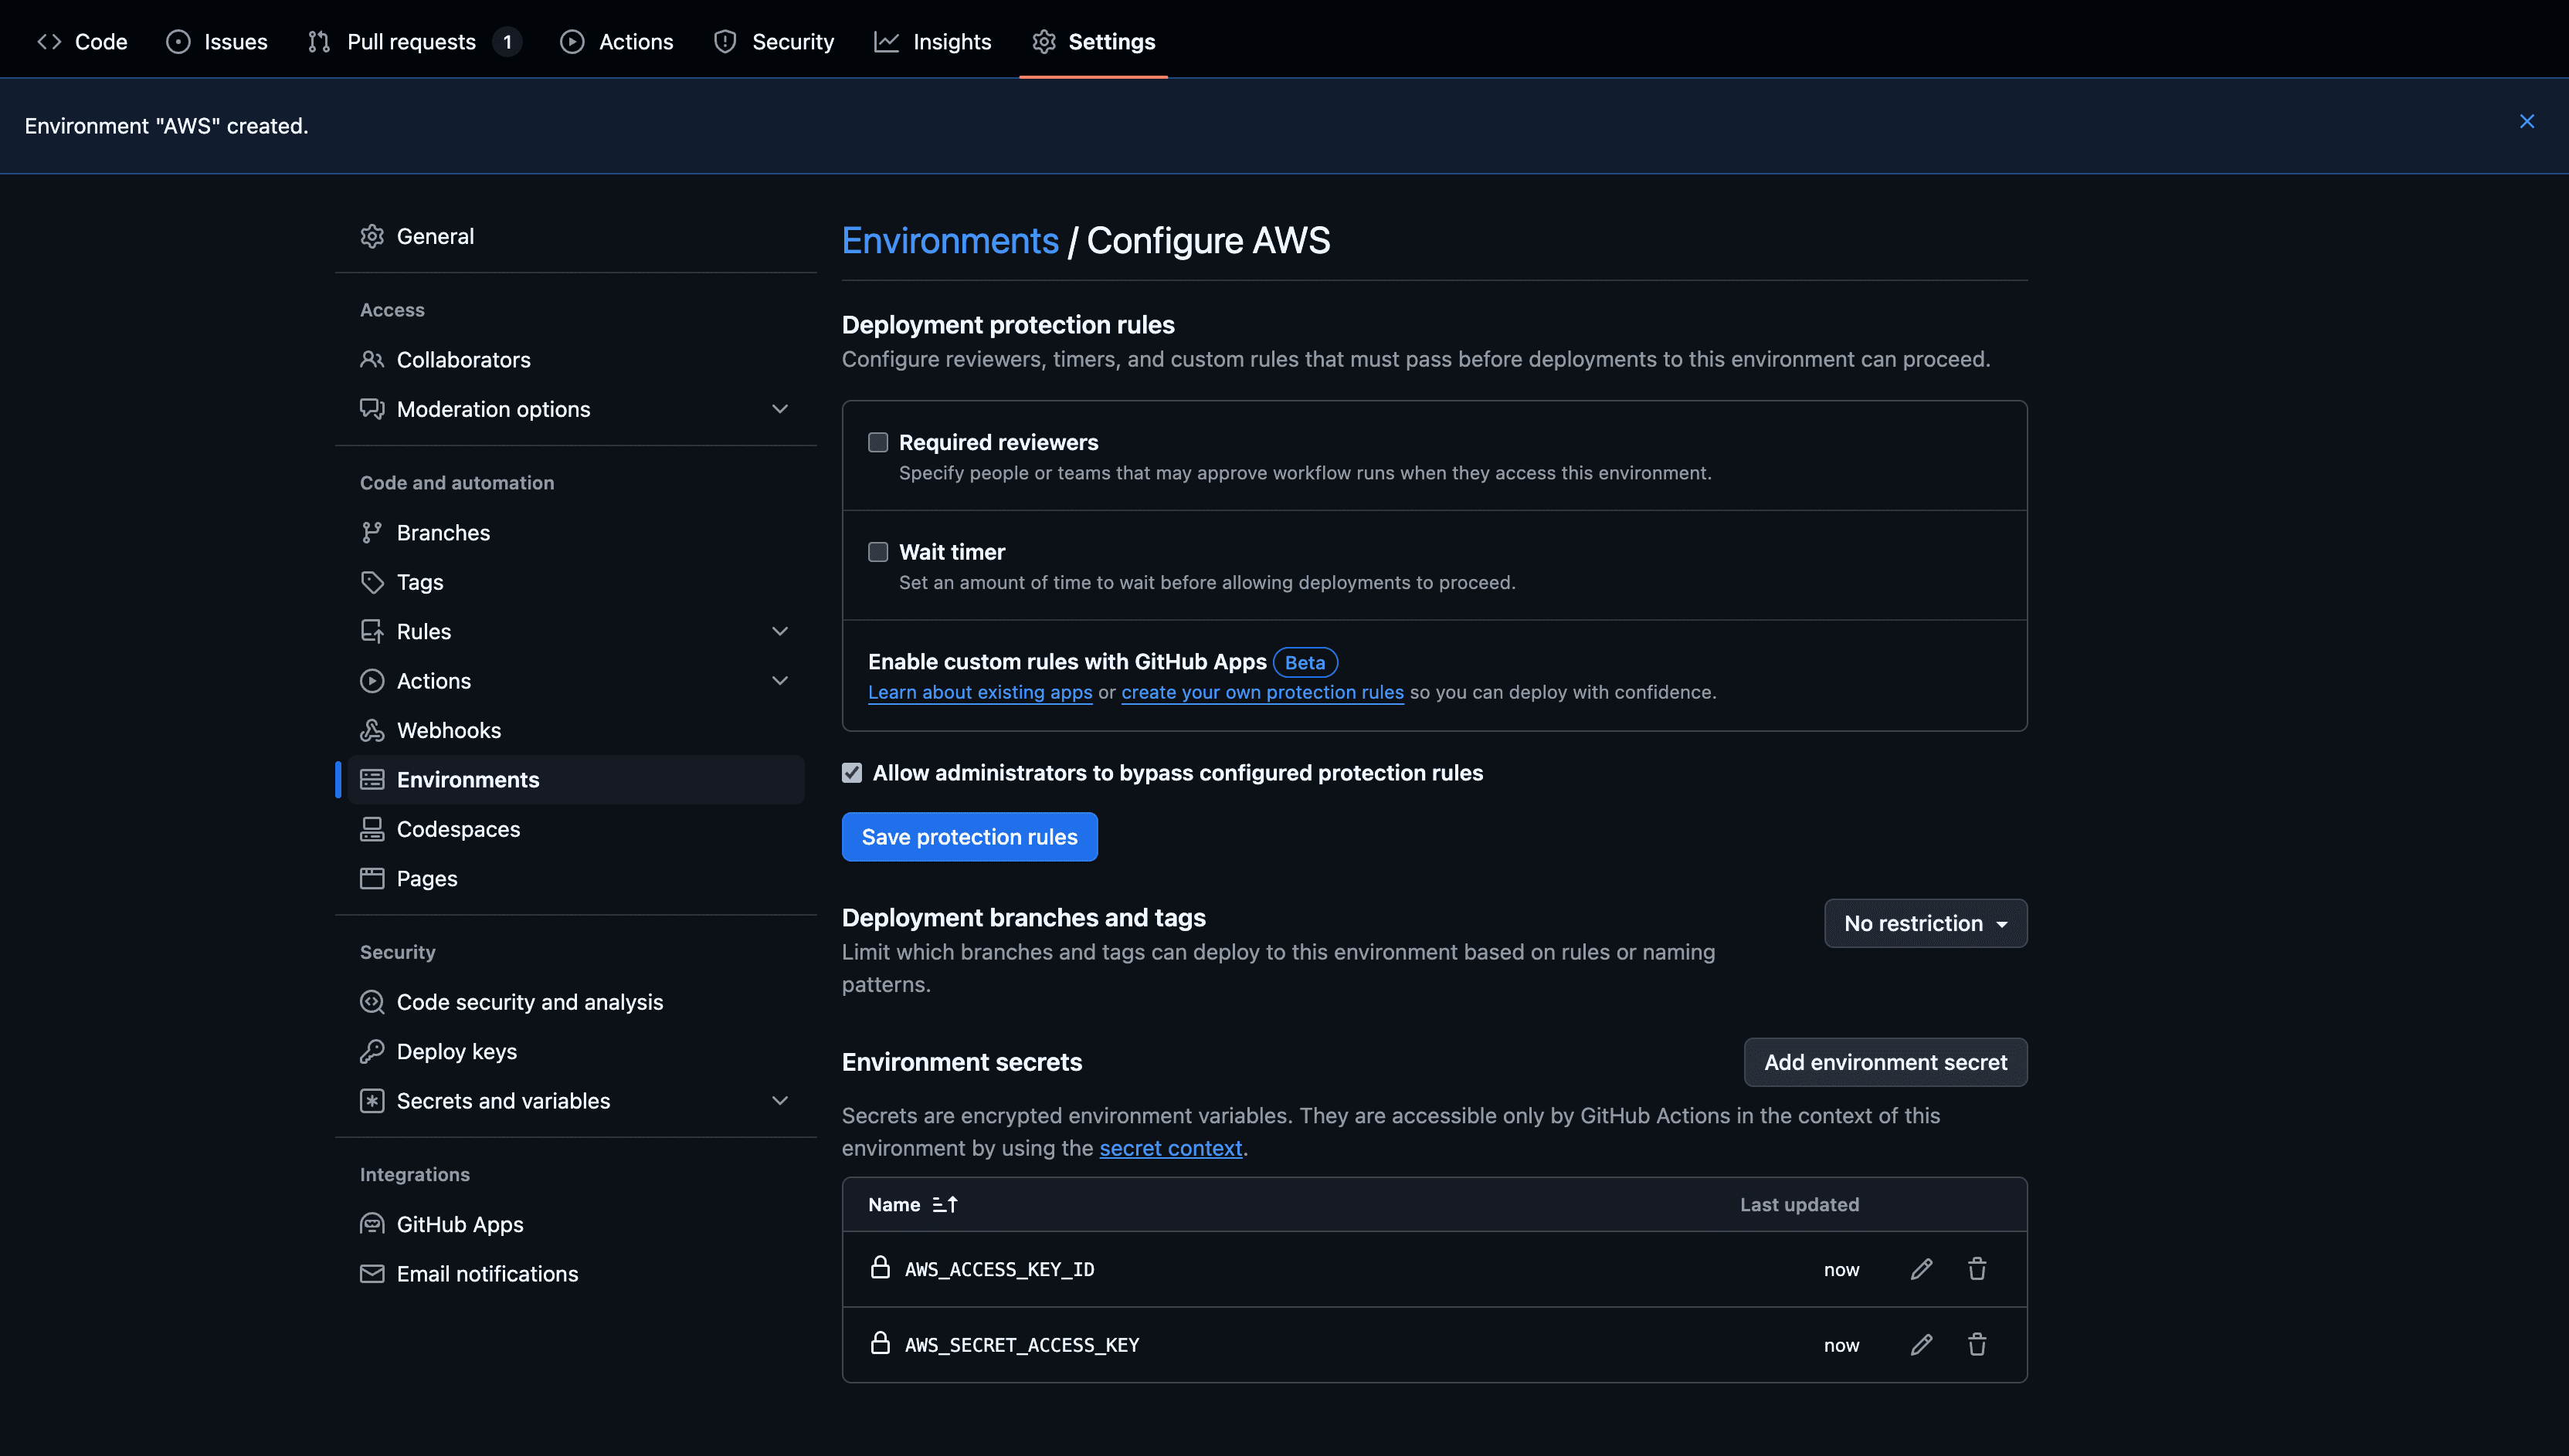
Task: Edit the AWS_ACCESS_KEY_ID secret pencil icon
Action: click(1921, 1269)
